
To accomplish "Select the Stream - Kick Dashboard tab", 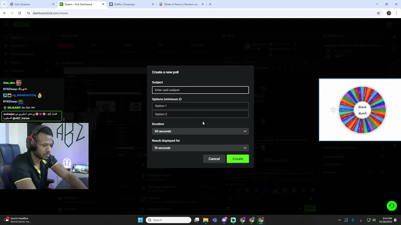I will pos(82,4).
